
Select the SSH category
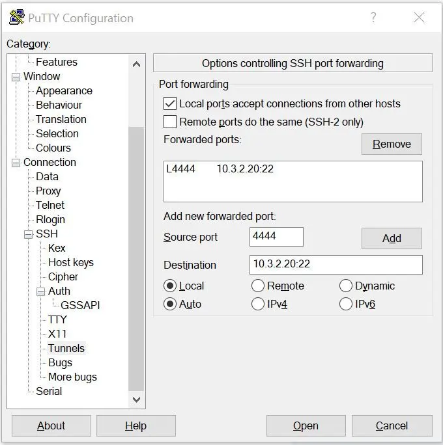tap(47, 234)
